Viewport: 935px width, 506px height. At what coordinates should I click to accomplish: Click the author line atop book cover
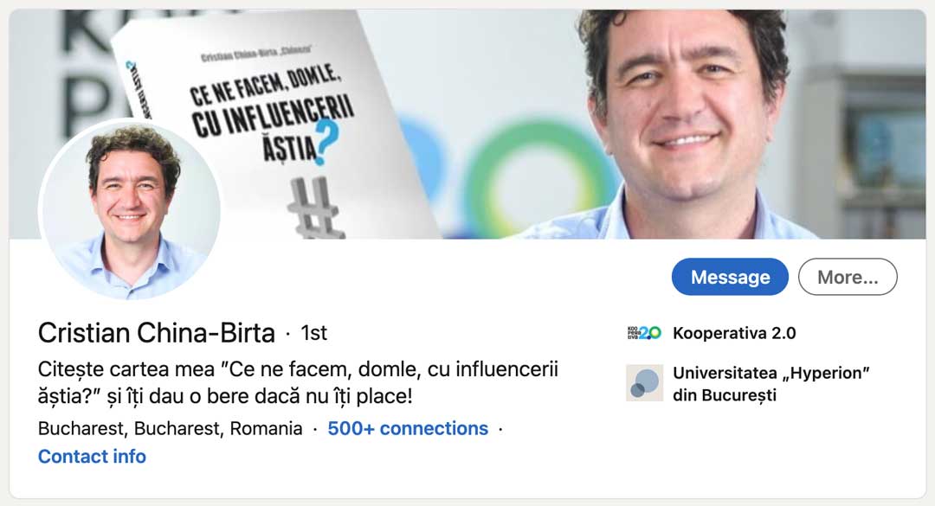coord(255,54)
